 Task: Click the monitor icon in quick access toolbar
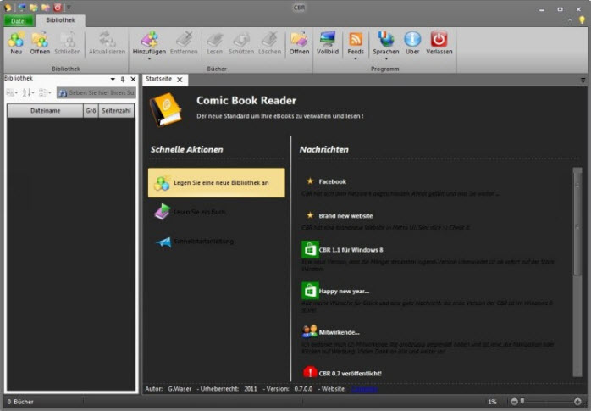22,7
